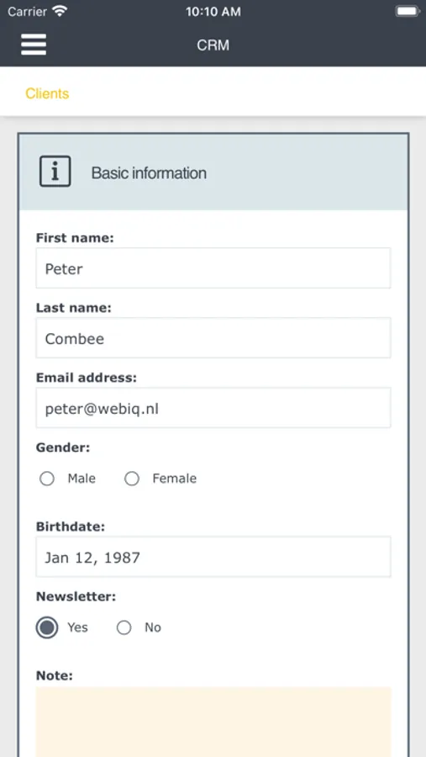Viewport: 426px width, 757px height.
Task: Tap the Last name label
Action: coord(73,308)
